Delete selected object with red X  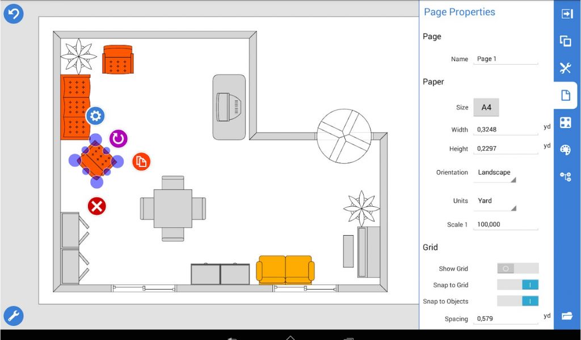click(x=96, y=206)
